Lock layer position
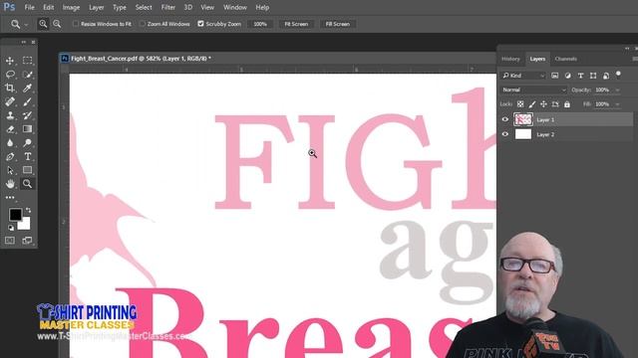The height and width of the screenshot is (358, 638). click(543, 104)
